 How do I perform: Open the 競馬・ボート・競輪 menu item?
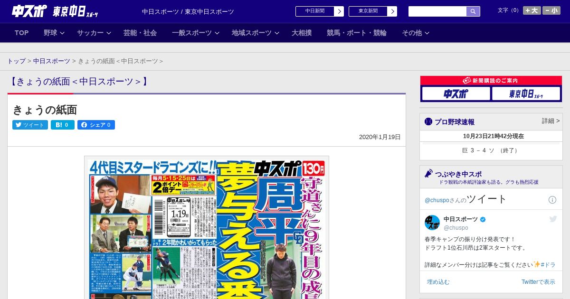(357, 33)
